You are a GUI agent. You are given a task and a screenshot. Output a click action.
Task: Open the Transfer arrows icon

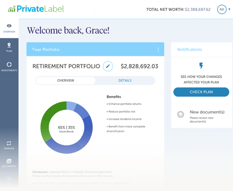click(x=9, y=143)
